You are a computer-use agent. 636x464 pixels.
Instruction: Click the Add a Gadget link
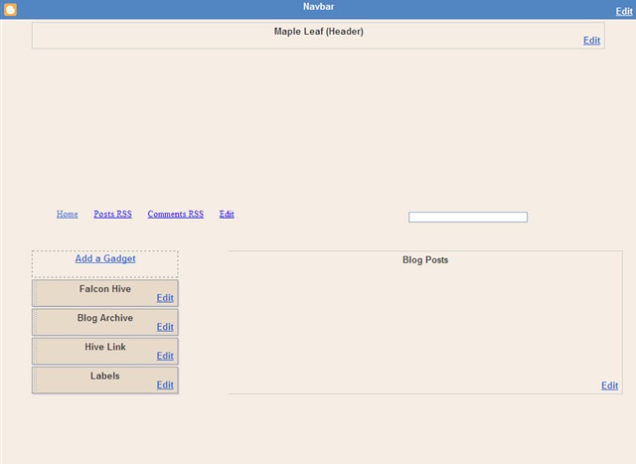point(105,258)
